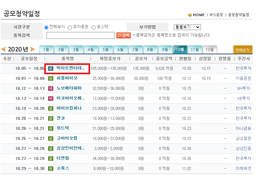Click 코 market badge beside 센코
This screenshot has width=261, height=177.
click(x=51, y=119)
